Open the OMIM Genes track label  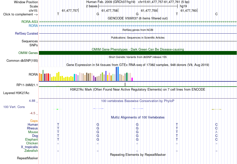28,53
